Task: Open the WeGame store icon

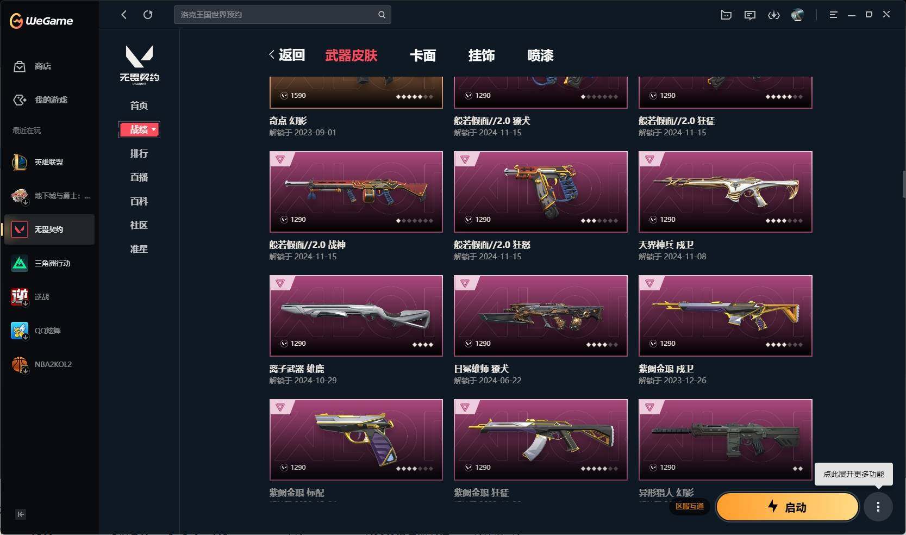Action: (20, 66)
